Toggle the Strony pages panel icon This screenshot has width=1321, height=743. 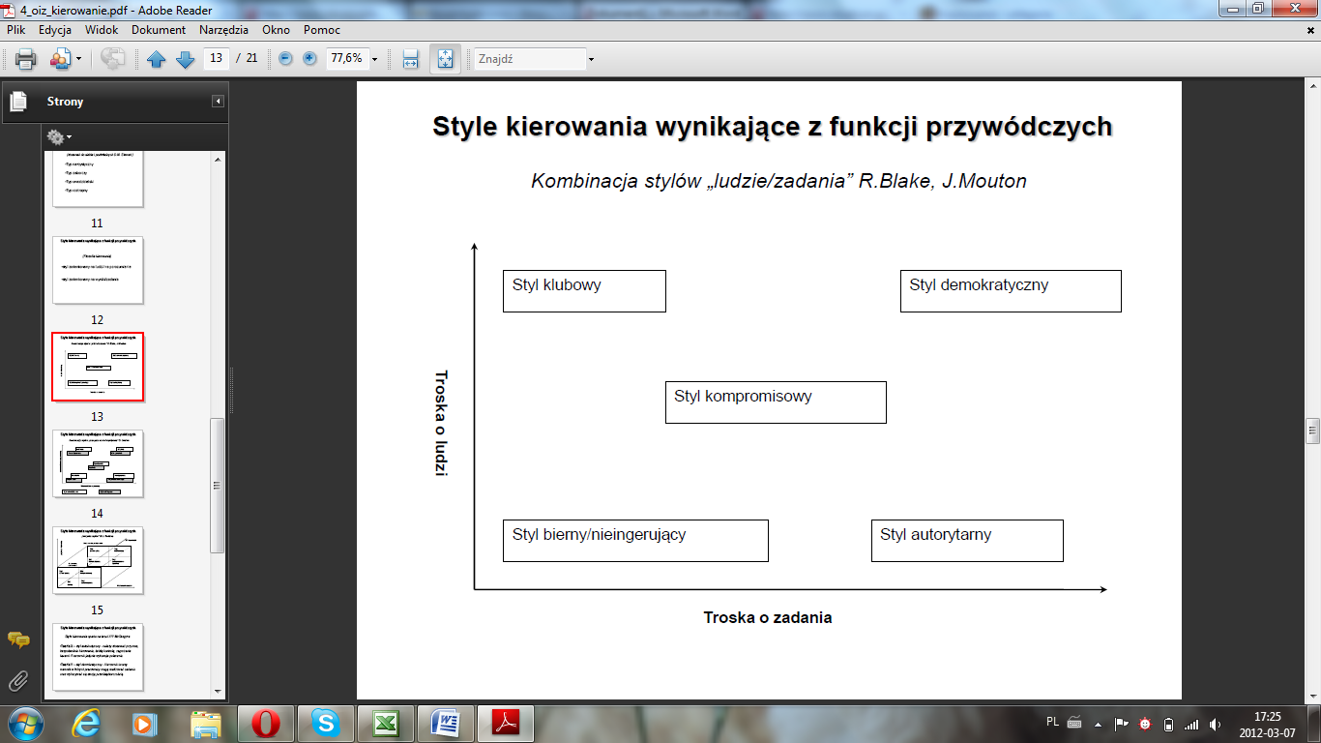point(18,102)
